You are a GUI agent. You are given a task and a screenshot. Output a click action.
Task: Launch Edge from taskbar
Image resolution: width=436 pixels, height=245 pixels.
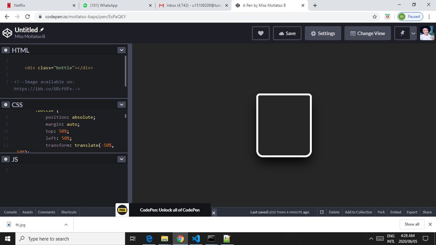[149, 238]
